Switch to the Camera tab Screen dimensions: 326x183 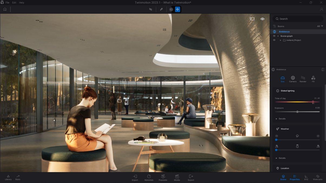pyautogui.click(x=293, y=79)
